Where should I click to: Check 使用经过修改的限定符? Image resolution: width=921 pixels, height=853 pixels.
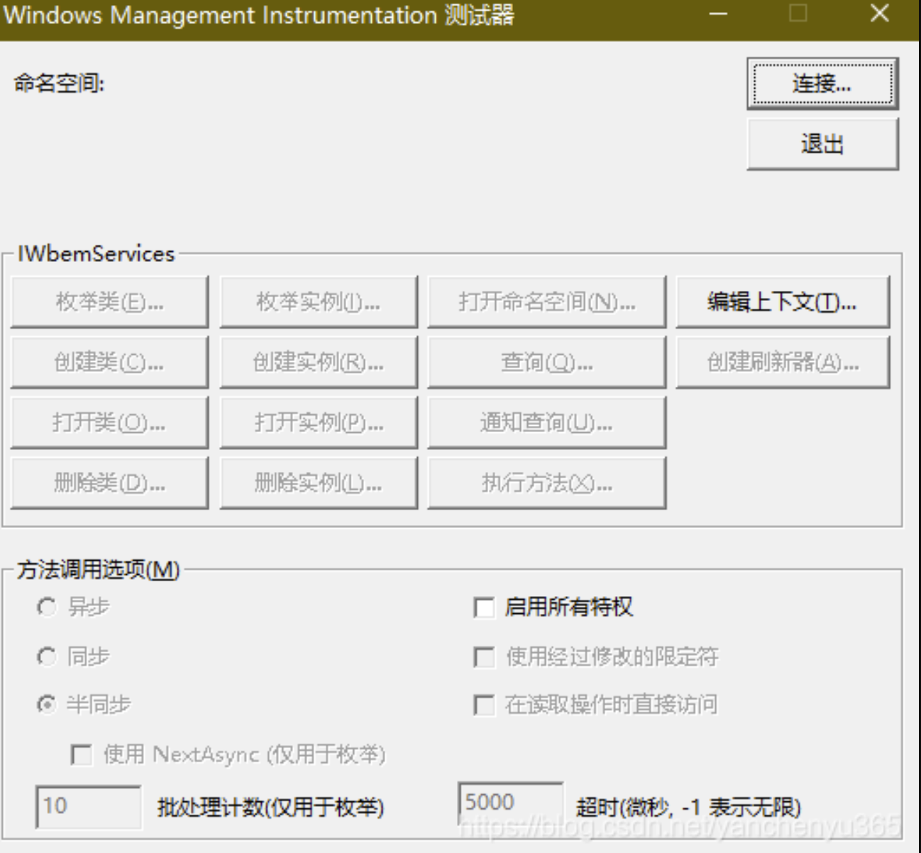coord(483,657)
